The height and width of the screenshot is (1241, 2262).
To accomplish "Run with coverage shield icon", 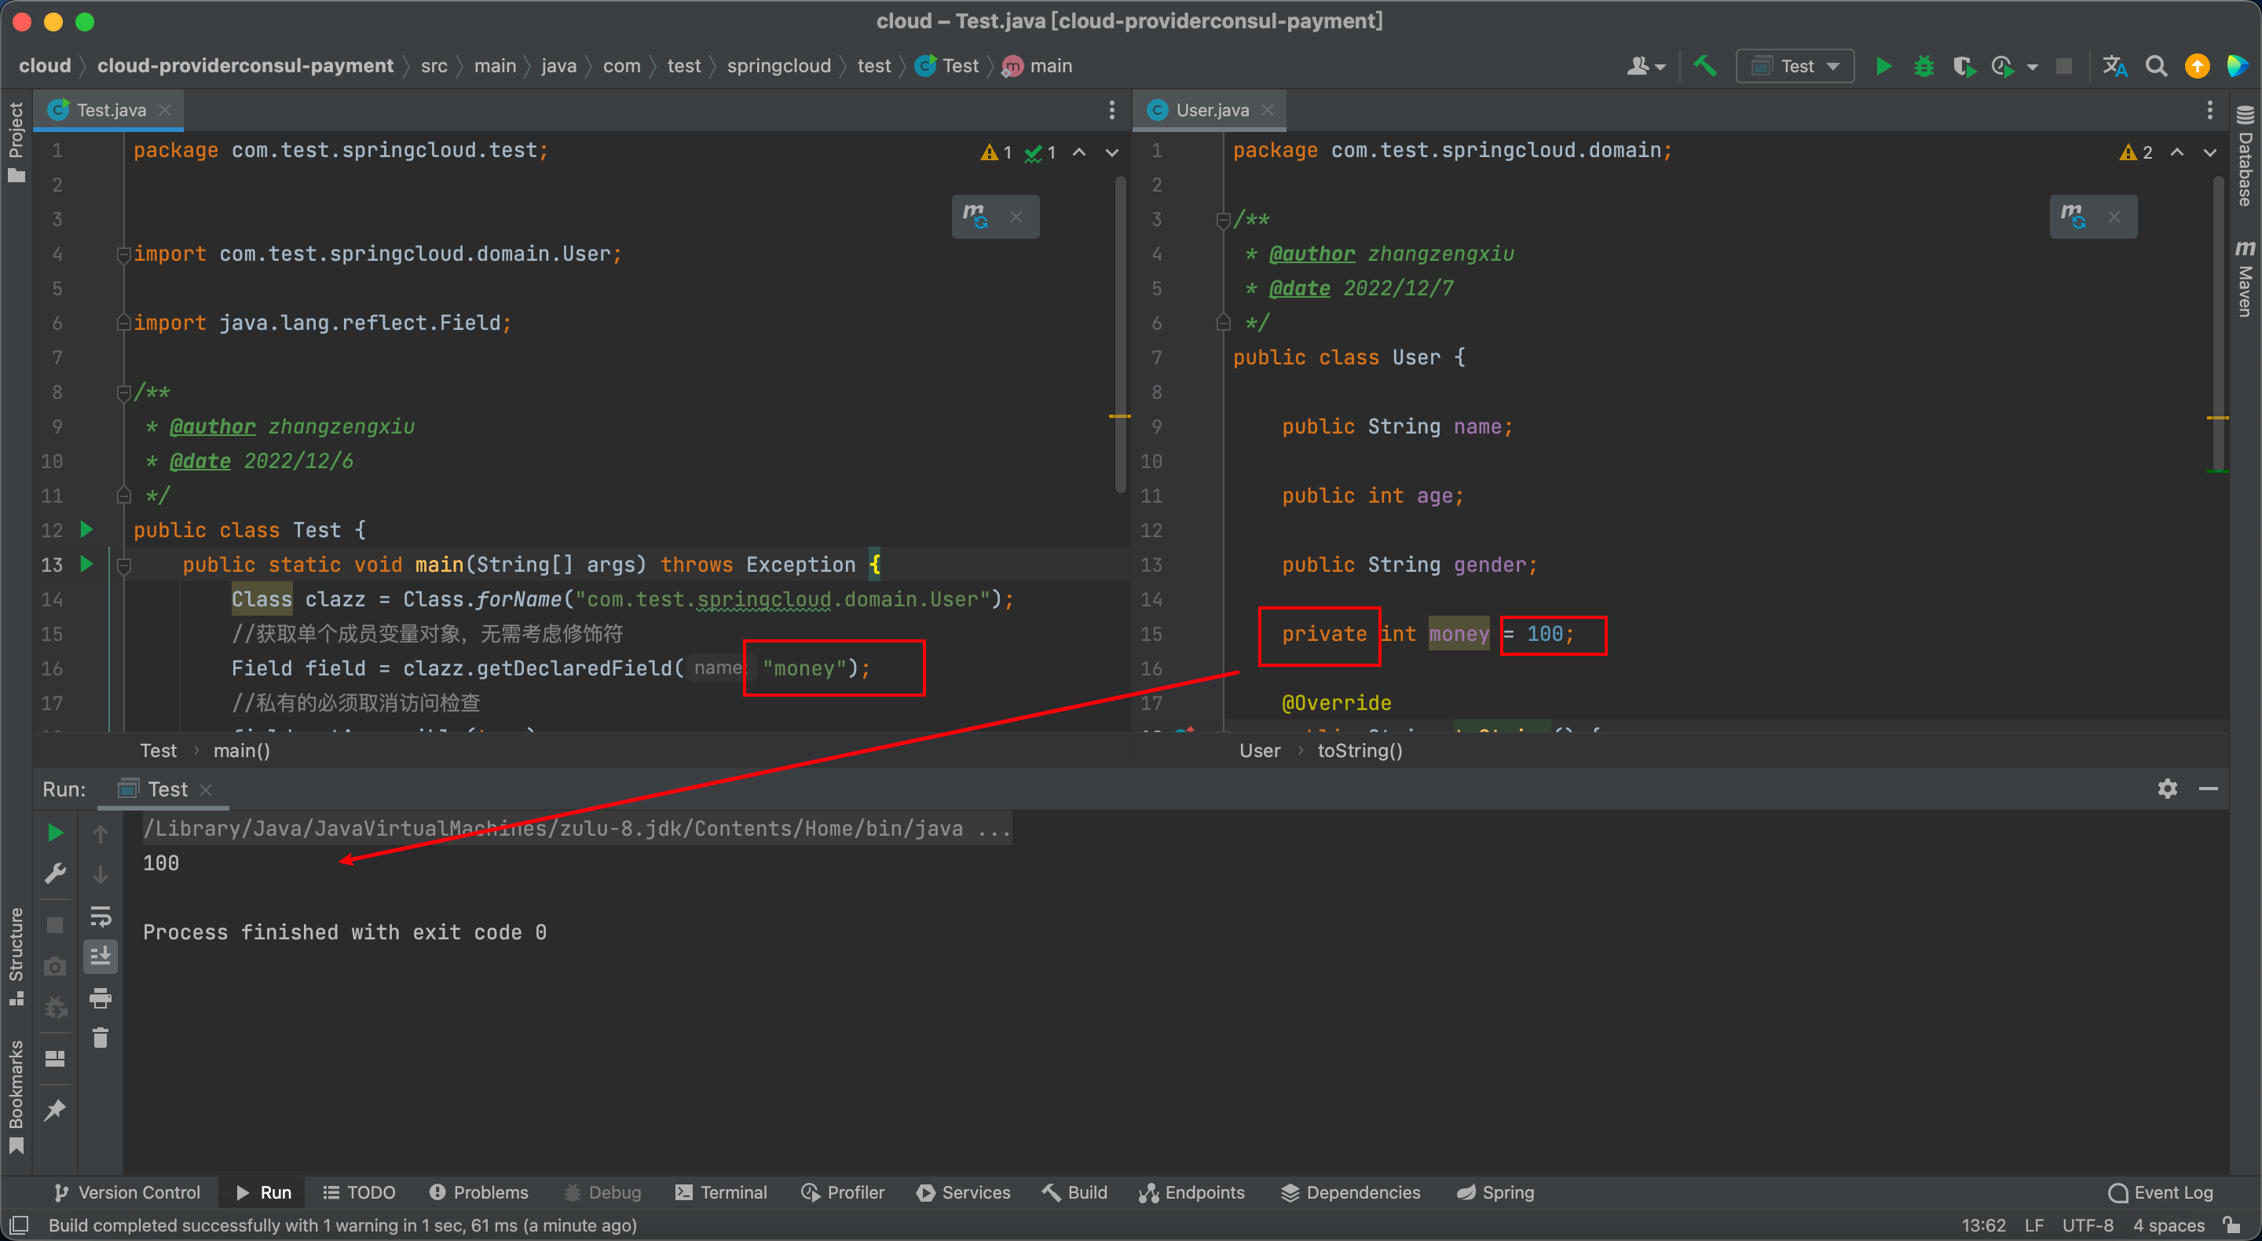I will click(x=1964, y=66).
